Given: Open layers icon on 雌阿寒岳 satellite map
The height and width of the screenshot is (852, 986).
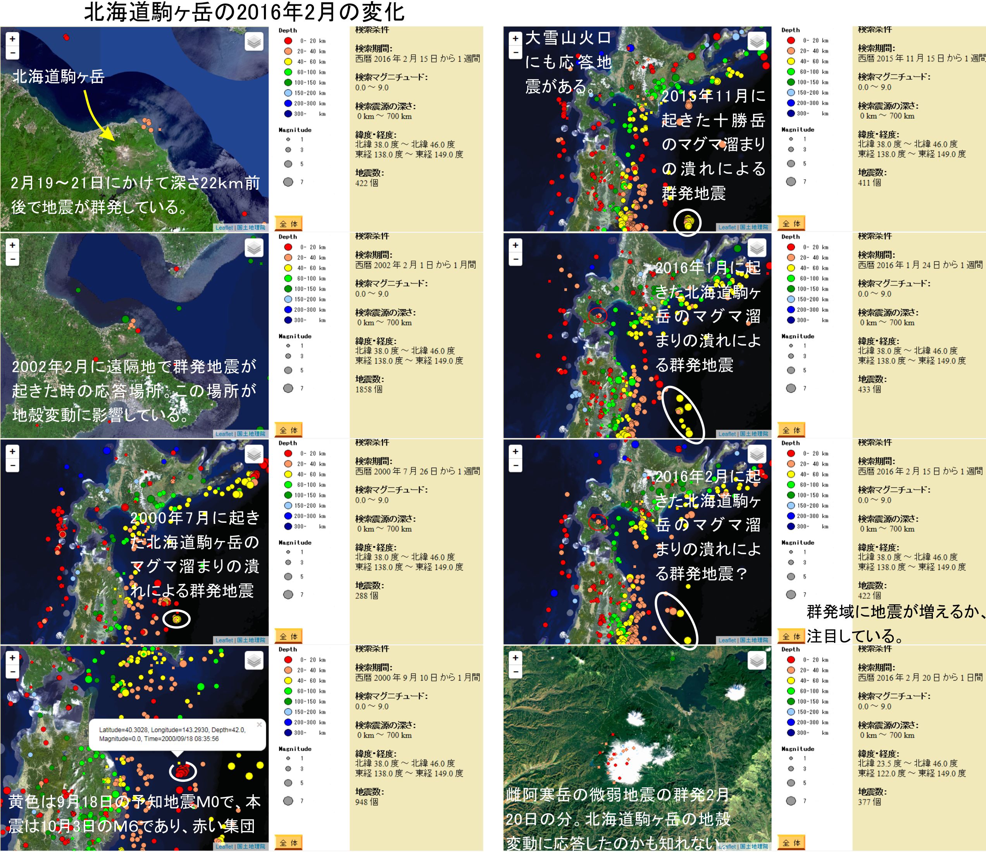Looking at the screenshot, I should pyautogui.click(x=757, y=660).
